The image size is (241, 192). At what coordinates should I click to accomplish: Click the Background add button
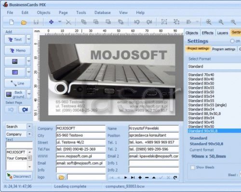[x=15, y=94]
